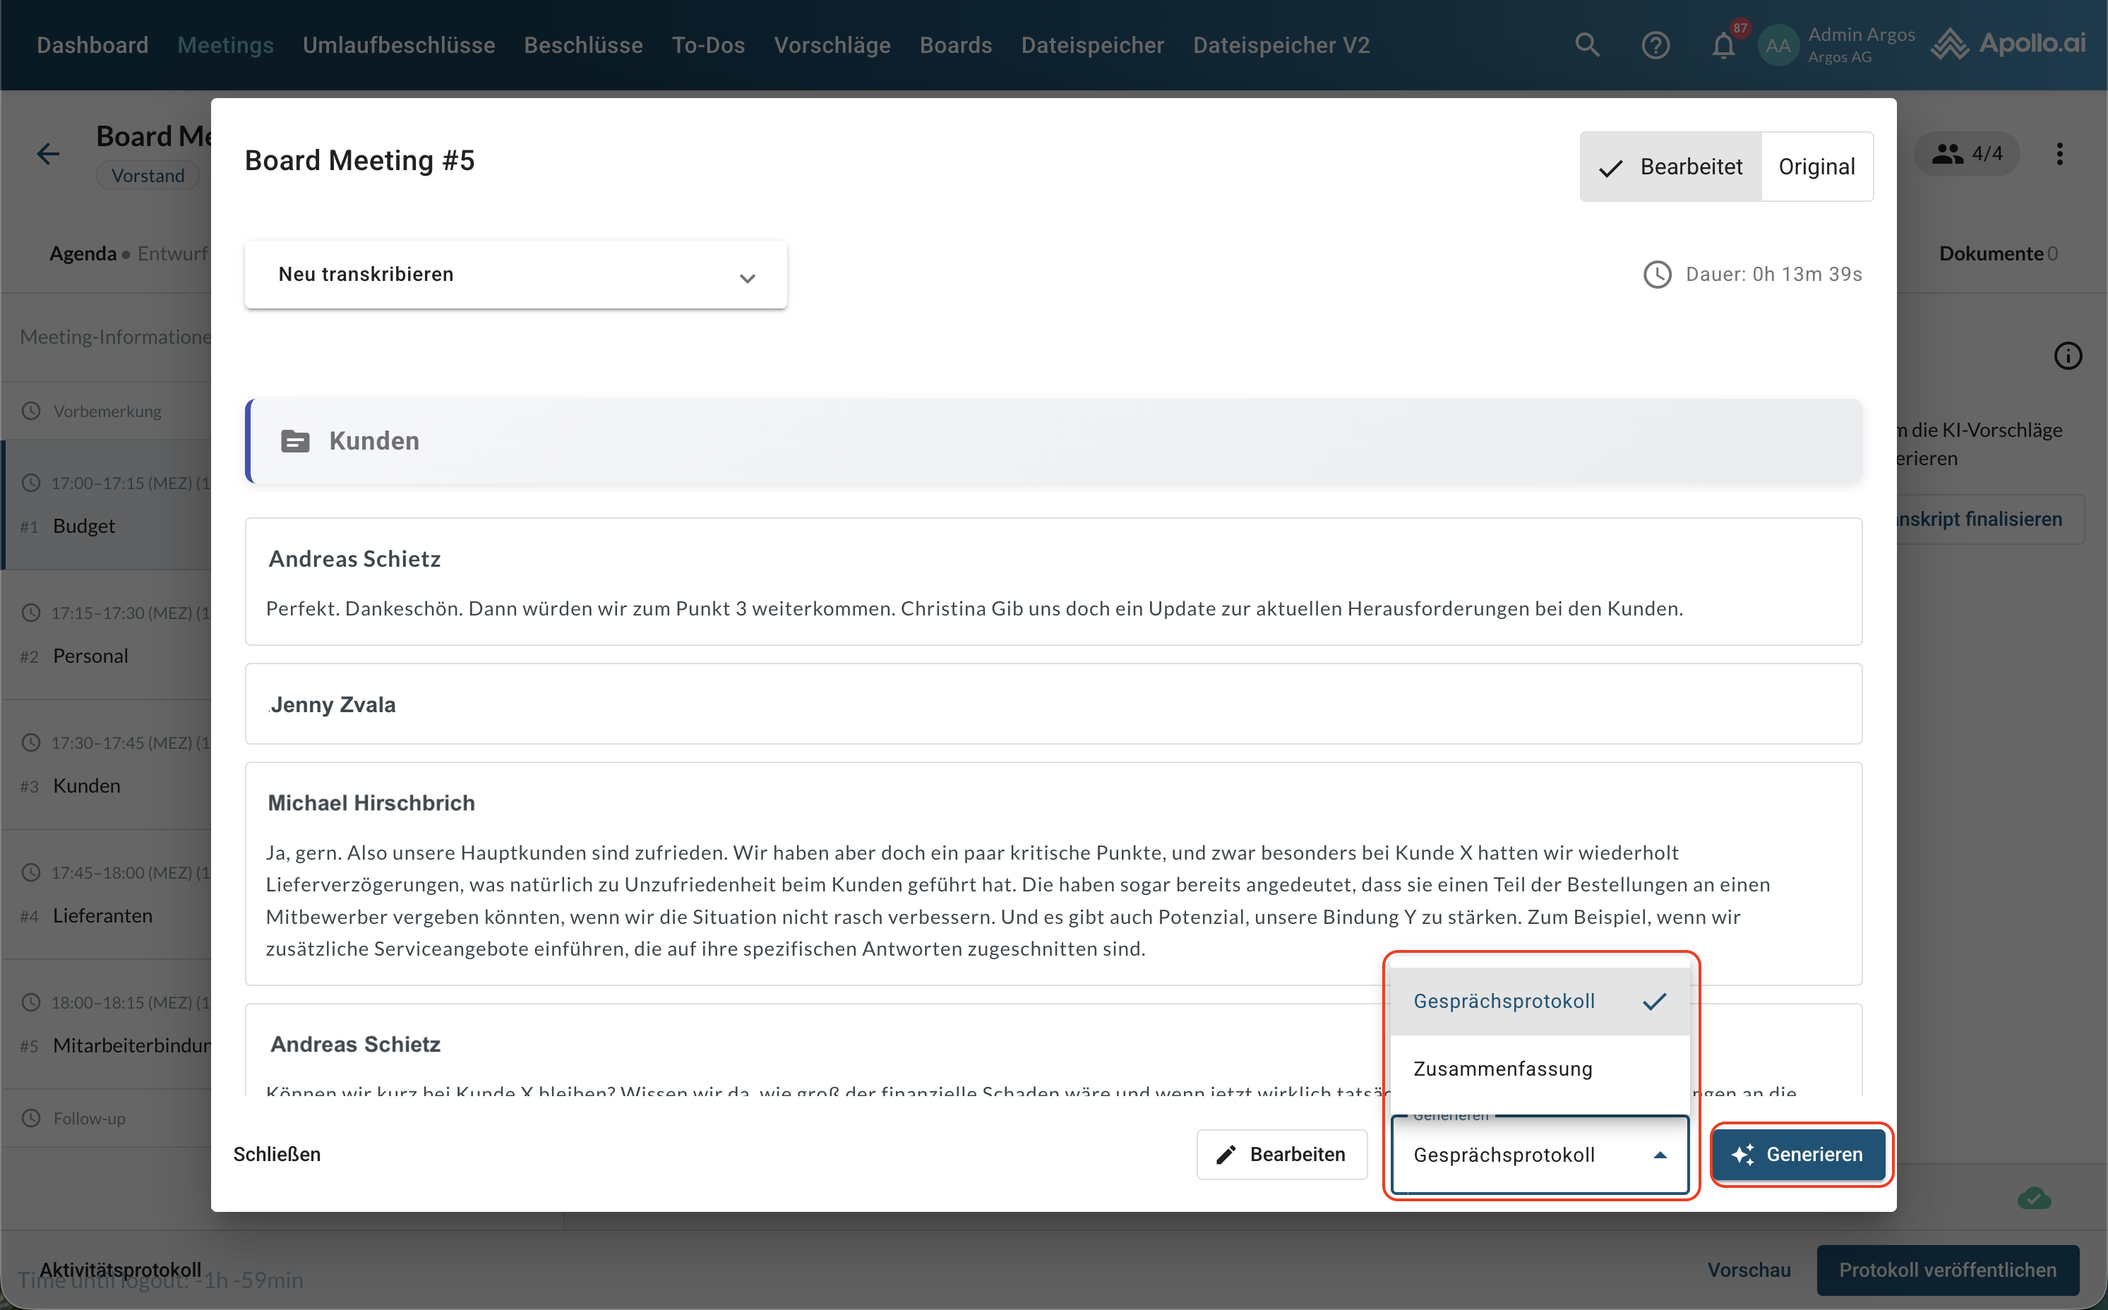Go to the Dateispeicher V2 menu
The image size is (2108, 1310).
[1281, 45]
